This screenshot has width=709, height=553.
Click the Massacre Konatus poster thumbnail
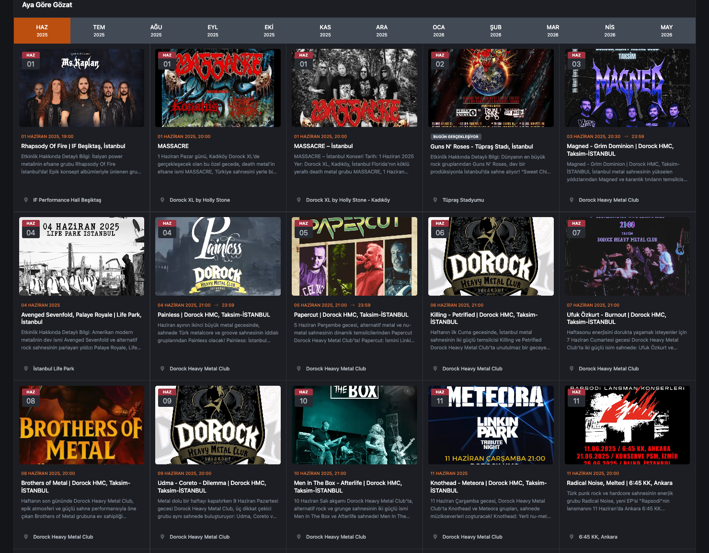click(x=218, y=88)
